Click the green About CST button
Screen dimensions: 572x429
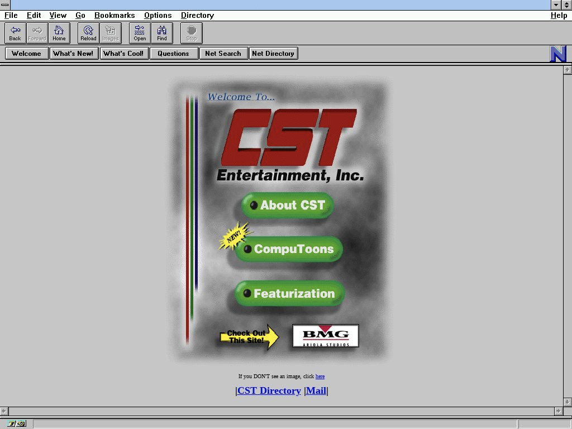[287, 206]
